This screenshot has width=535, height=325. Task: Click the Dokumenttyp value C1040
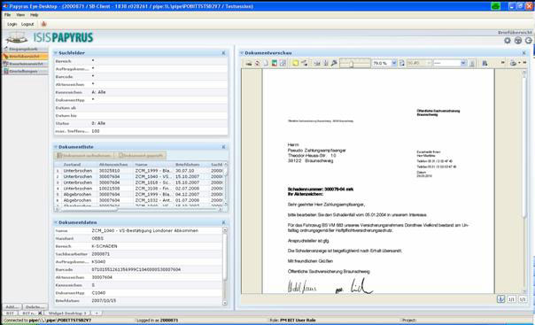98,293
